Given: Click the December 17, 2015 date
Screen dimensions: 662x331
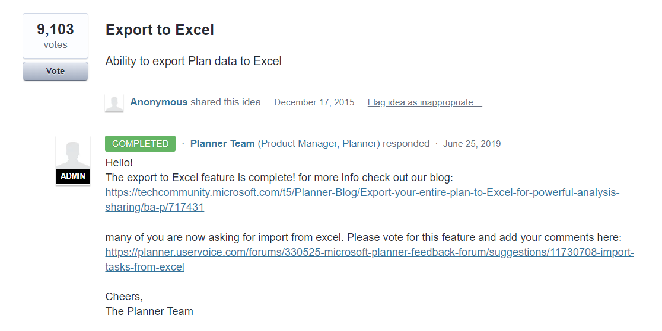Looking at the screenshot, I should pos(314,102).
